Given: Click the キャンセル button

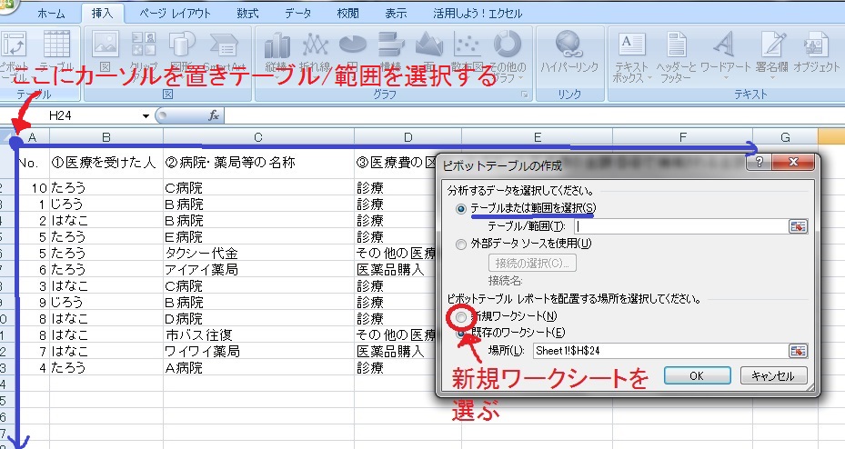Looking at the screenshot, I should (773, 375).
